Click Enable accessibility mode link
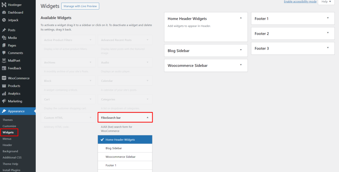339x172 pixels. pyautogui.click(x=300, y=2)
